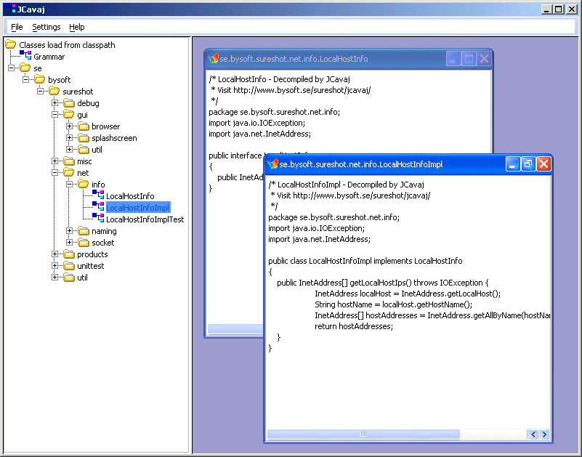Expand the naming tree node
Screen dimensions: 582x457
click(x=69, y=231)
